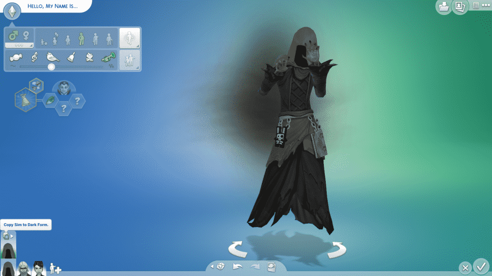Select the grey-haired Sim portrait
Image resolution: width=492 pixels, height=276 pixels.
(x=24, y=268)
